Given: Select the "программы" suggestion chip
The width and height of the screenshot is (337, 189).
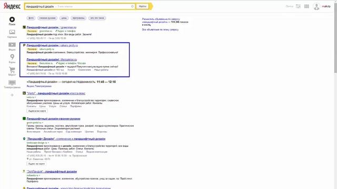Looking at the screenshot, I should click(x=78, y=18).
